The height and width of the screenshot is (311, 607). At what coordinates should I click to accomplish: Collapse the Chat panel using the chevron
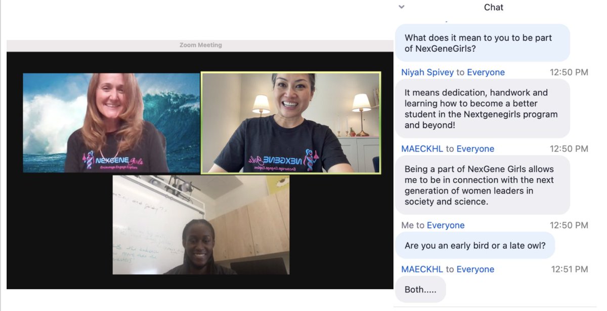point(401,7)
